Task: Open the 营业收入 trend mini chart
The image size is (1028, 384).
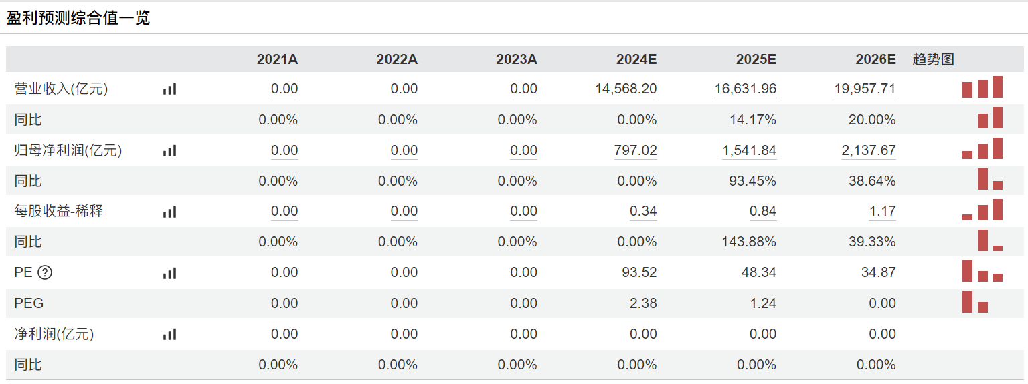Action: click(x=982, y=87)
